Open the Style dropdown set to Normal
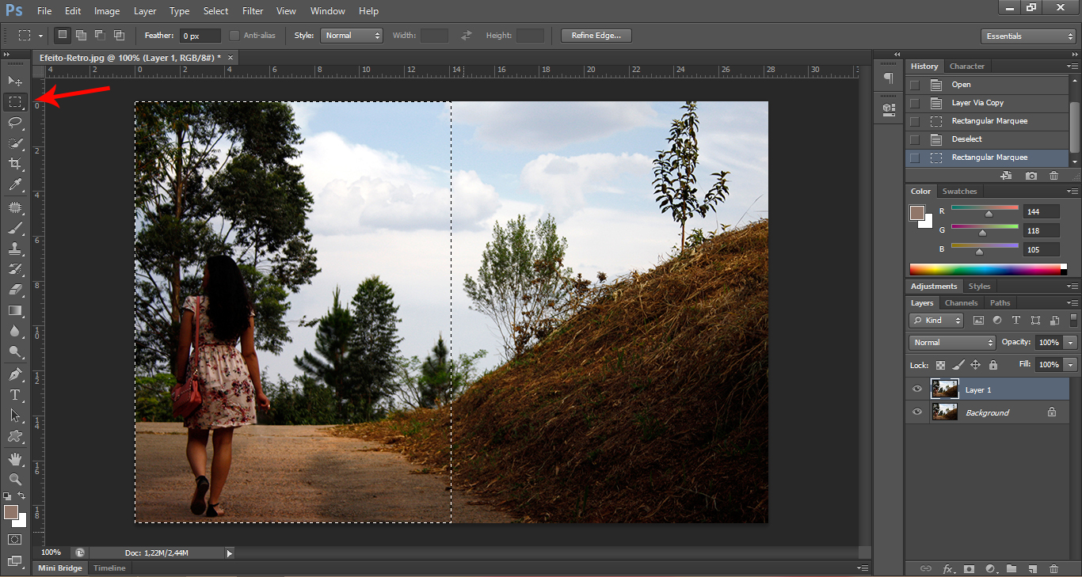The height and width of the screenshot is (577, 1082). 351,36
